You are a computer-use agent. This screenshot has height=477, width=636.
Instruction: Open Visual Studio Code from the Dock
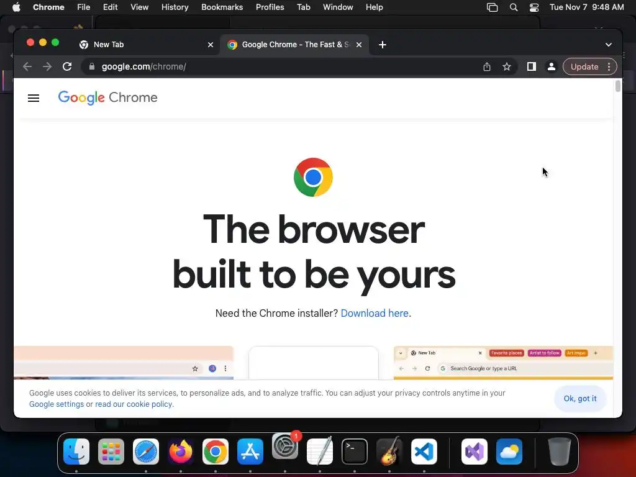point(424,452)
